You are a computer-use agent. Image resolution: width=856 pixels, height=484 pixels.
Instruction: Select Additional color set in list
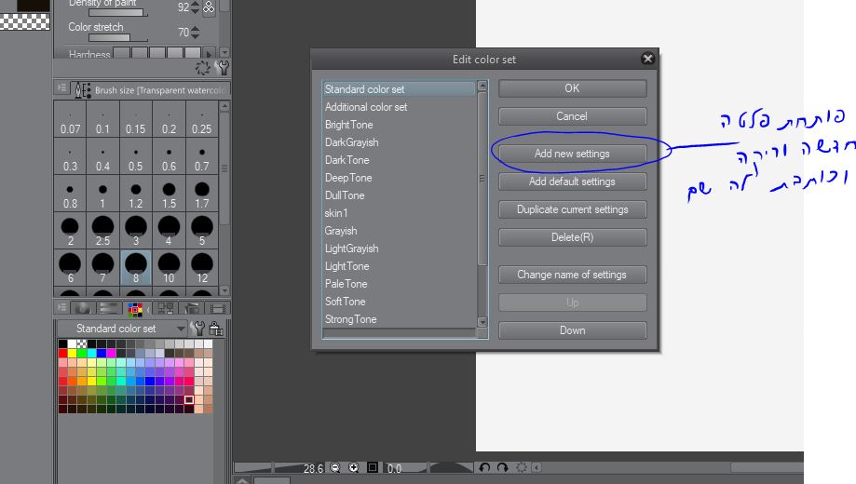[x=399, y=107]
